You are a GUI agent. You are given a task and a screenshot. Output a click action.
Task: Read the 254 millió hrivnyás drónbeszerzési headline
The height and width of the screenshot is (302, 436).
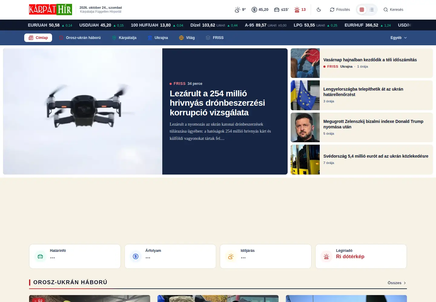tap(217, 103)
